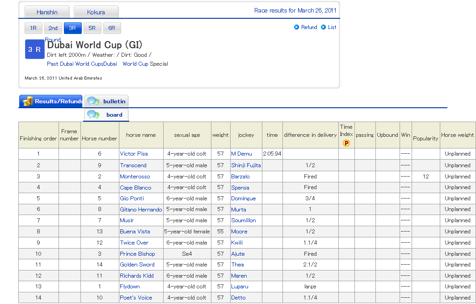Click the Refund arrow icon
Image resolution: width=476 pixels, height=304 pixels.
click(x=296, y=27)
